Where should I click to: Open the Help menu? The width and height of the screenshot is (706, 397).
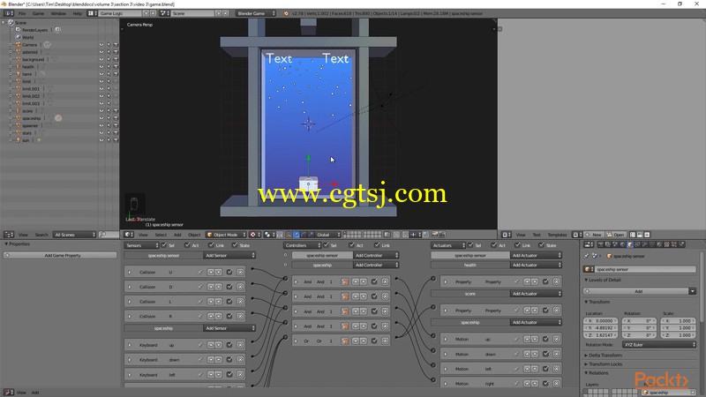click(78, 13)
